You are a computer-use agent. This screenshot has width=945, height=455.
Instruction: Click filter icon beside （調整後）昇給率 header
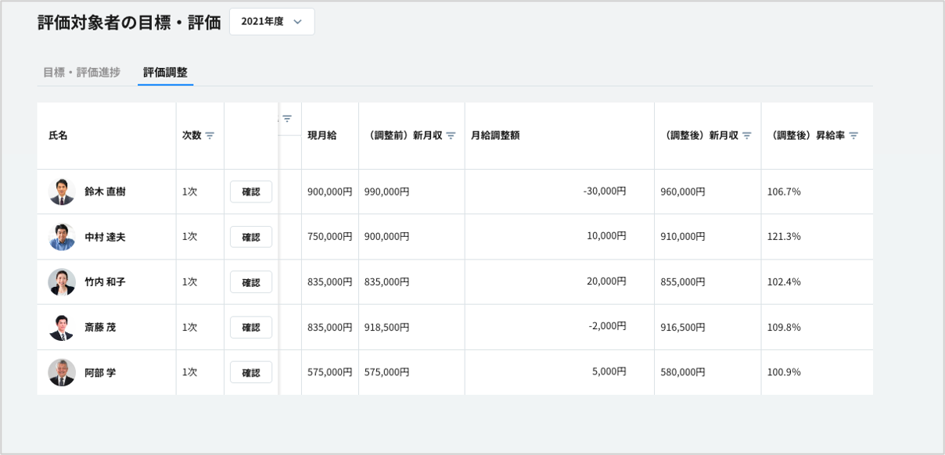[x=853, y=135]
